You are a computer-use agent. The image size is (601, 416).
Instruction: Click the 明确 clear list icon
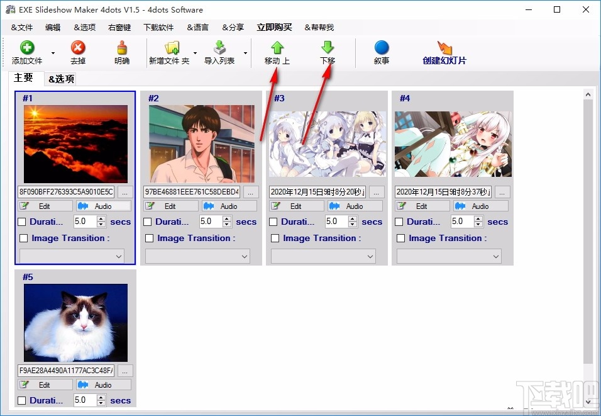pyautogui.click(x=121, y=49)
